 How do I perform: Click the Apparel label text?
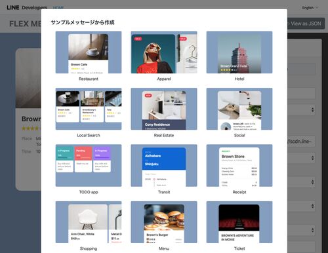click(x=164, y=79)
